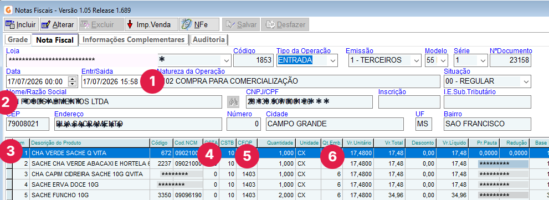Viewport: 549px width, 200px height.
Task: Click product code 672 cell
Action: pos(161,153)
